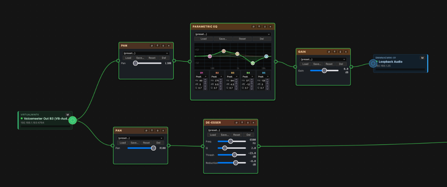The height and width of the screenshot is (187, 447).
Task: Toggle bypass on the De-Esser node
Action: coord(236,122)
